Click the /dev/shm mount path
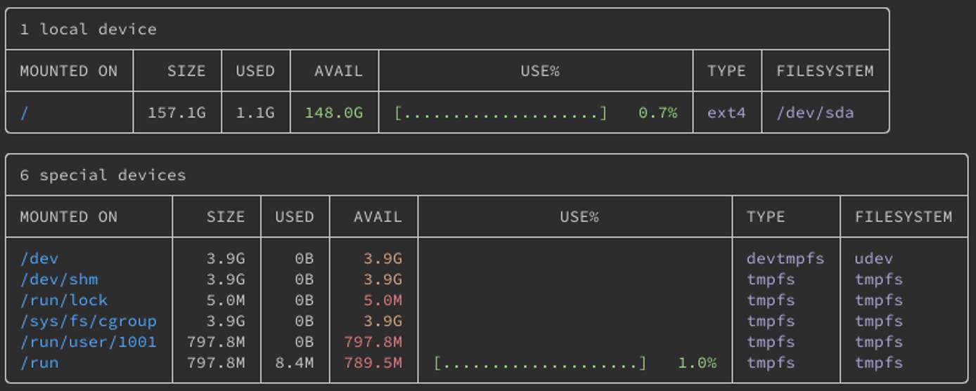The height and width of the screenshot is (391, 976). click(x=59, y=279)
